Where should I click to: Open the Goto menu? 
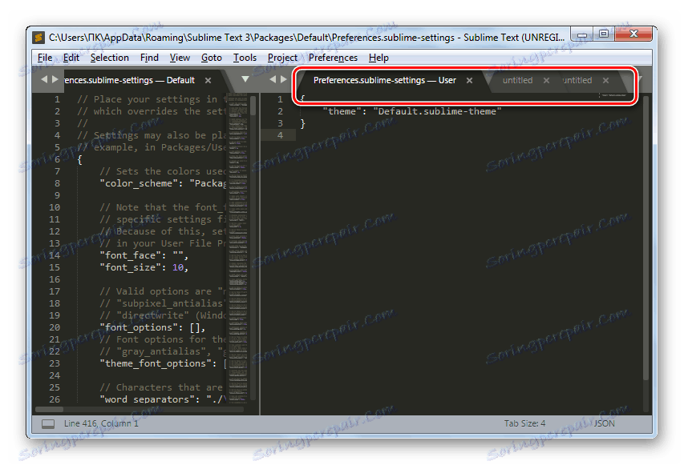coord(211,57)
